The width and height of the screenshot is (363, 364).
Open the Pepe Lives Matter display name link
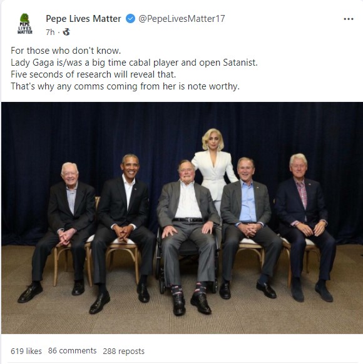click(x=83, y=19)
